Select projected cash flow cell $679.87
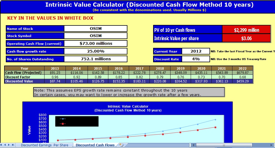Viewport: 275px width, 148px height. (x=243, y=72)
